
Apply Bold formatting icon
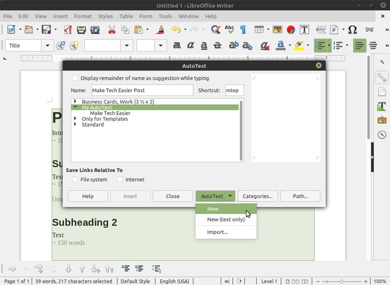[x=177, y=46]
